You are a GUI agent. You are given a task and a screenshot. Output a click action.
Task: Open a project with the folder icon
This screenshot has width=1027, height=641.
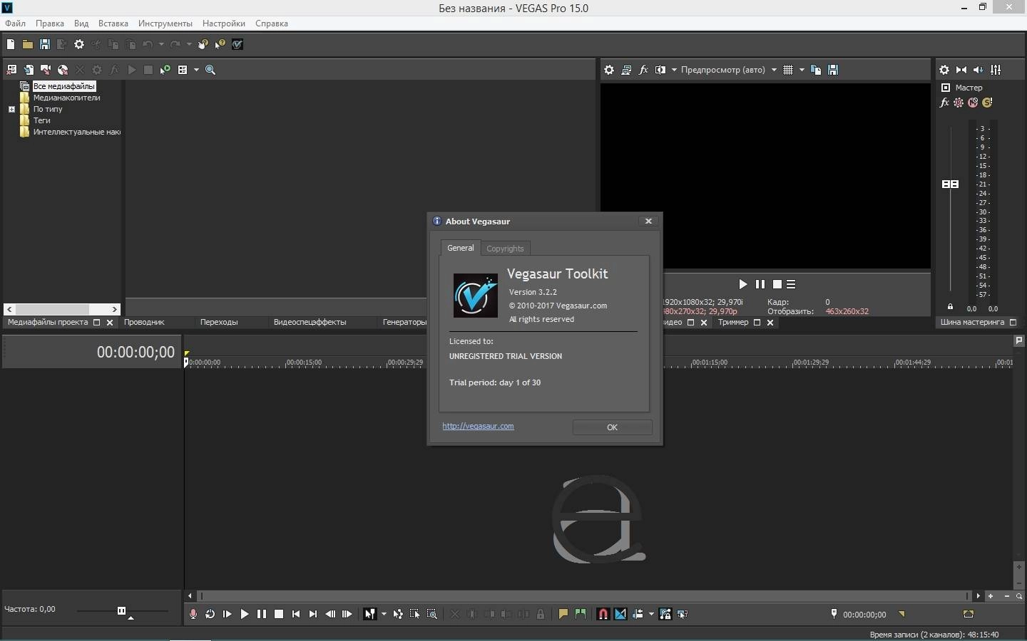pos(28,44)
